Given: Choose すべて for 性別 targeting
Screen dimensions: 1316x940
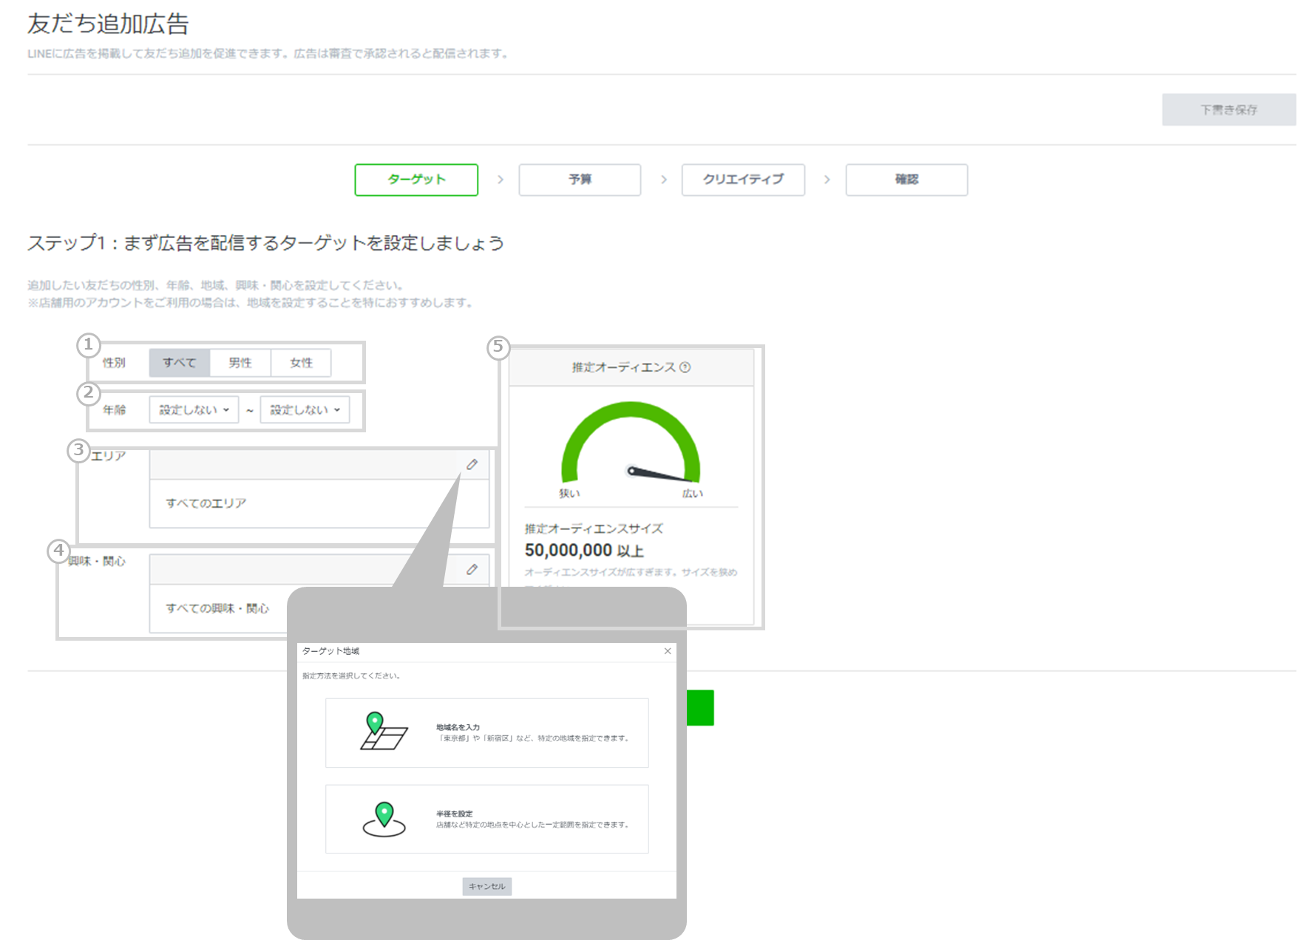Looking at the screenshot, I should [x=179, y=362].
